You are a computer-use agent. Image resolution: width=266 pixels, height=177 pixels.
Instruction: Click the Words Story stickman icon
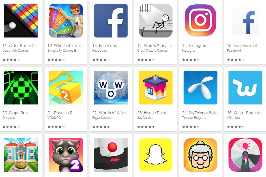[156, 21]
